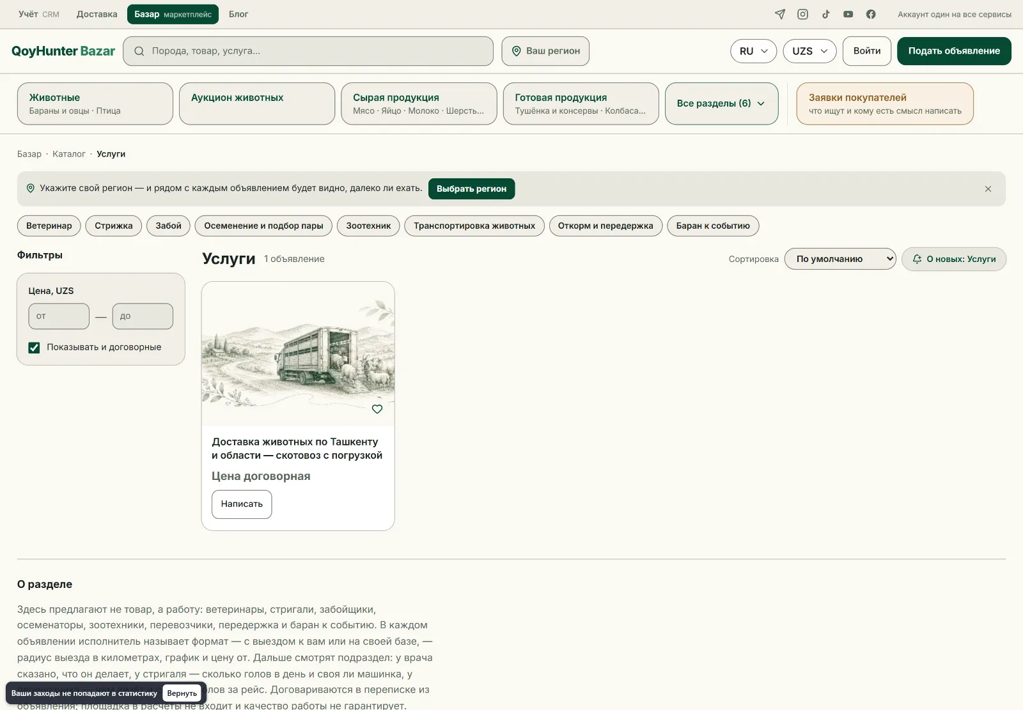Screen dimensions: 1023x710
Task: Select the 'Базар маркетплейс' tab
Action: [173, 14]
